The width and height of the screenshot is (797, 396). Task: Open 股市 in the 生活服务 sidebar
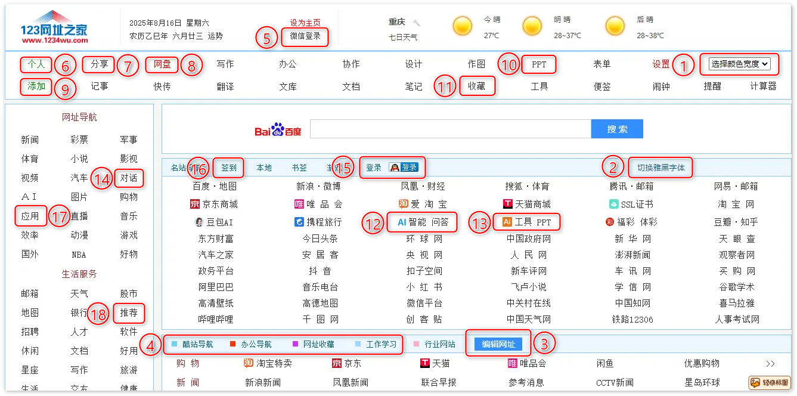(x=129, y=293)
